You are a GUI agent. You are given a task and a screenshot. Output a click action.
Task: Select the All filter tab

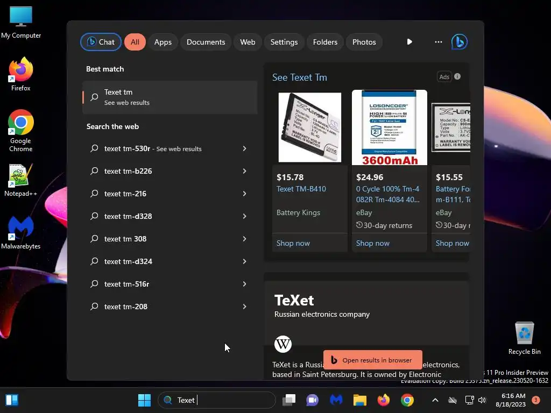[135, 42]
